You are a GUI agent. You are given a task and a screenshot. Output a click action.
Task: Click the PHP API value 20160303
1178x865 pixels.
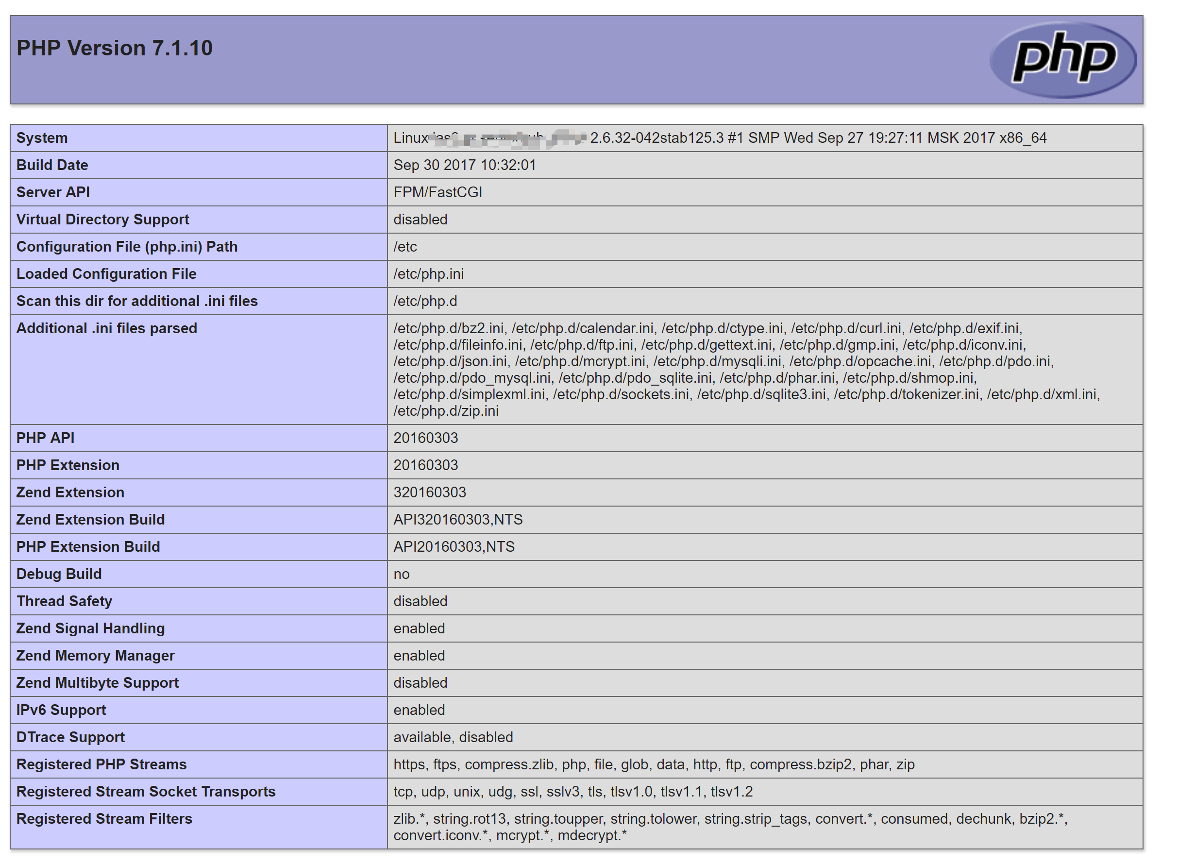426,438
